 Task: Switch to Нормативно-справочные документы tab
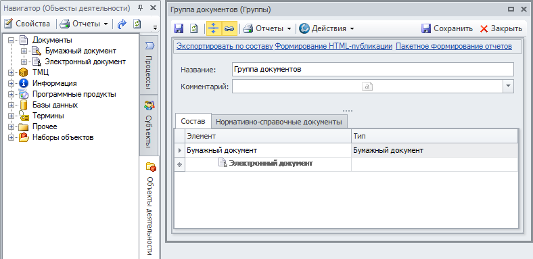(x=279, y=122)
